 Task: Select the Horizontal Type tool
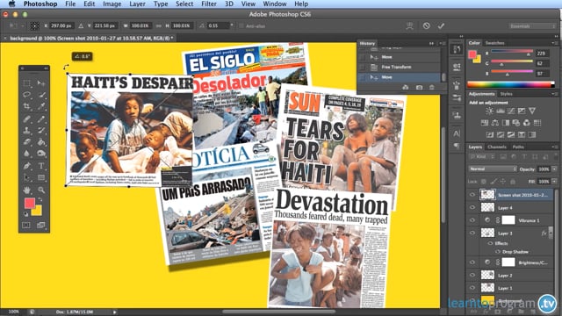(x=41, y=166)
